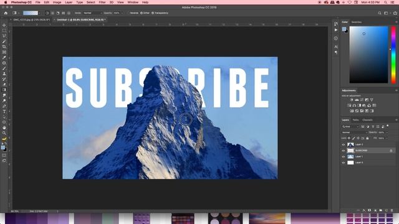Toggle visibility of Layer 1

[344, 157]
